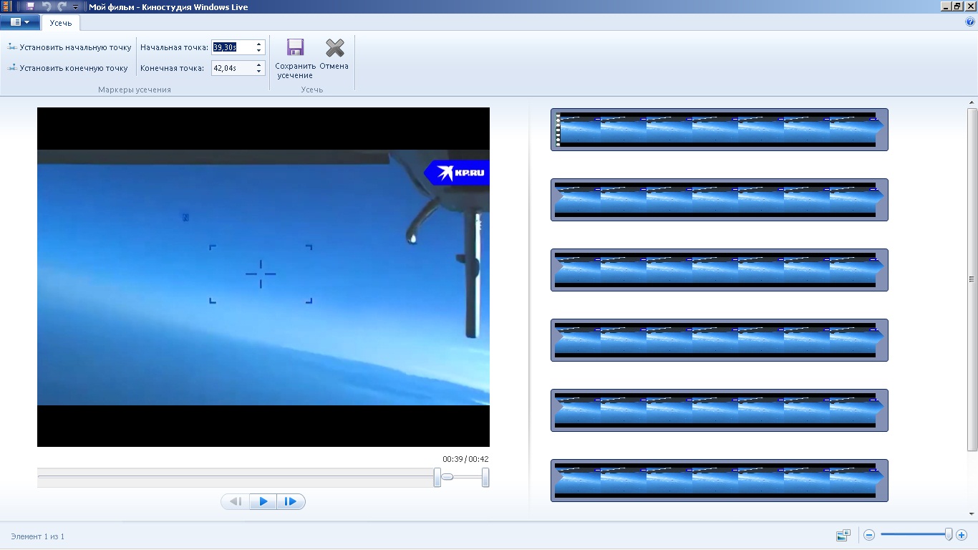Click the first video strip in storyboard
This screenshot has height=550, width=978.
tap(719, 130)
